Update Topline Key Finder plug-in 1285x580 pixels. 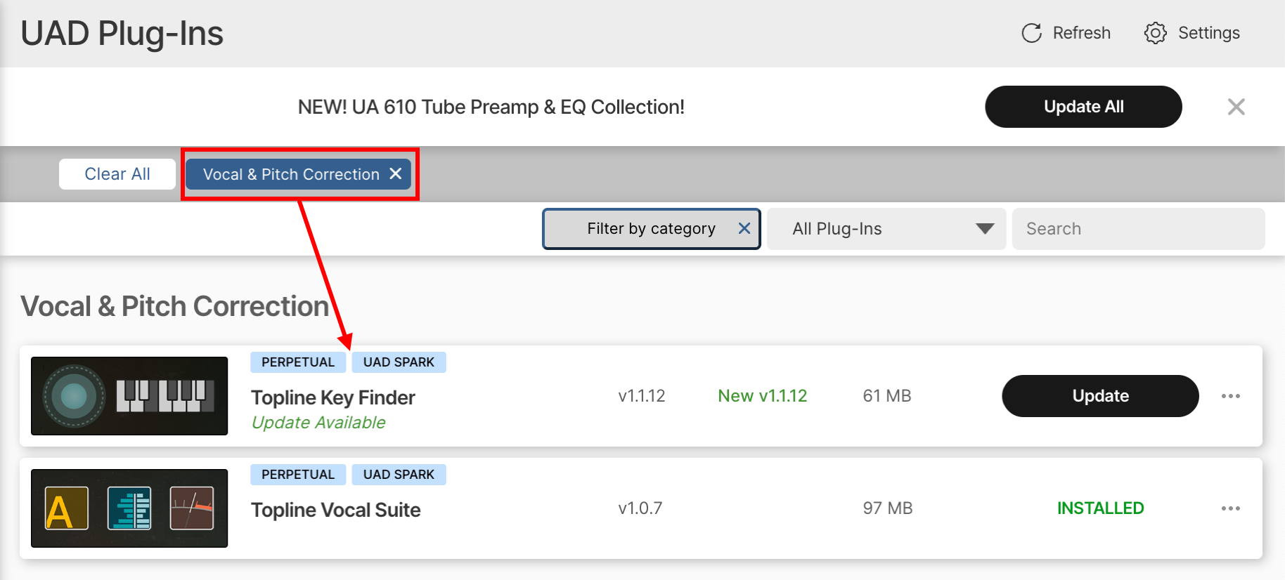coord(1100,396)
